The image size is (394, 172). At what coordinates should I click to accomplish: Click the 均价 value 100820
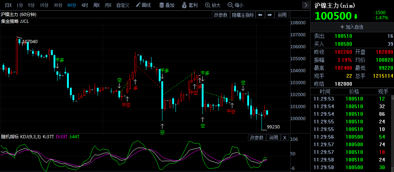click(384, 60)
